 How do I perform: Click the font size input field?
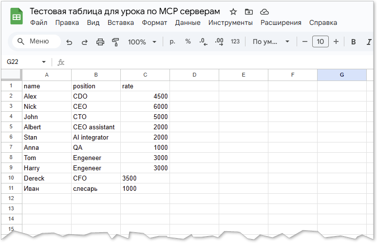320,42
